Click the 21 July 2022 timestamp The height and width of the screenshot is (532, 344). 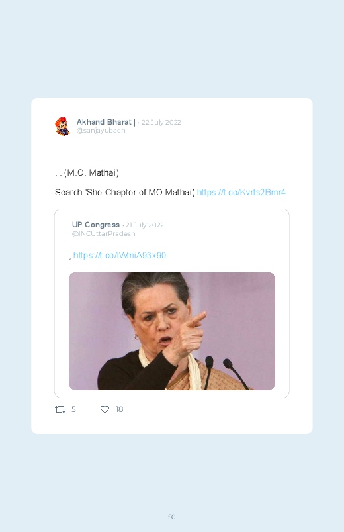(x=144, y=225)
